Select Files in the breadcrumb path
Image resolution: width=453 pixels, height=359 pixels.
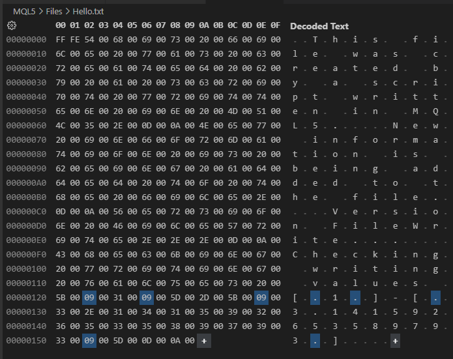(54, 12)
